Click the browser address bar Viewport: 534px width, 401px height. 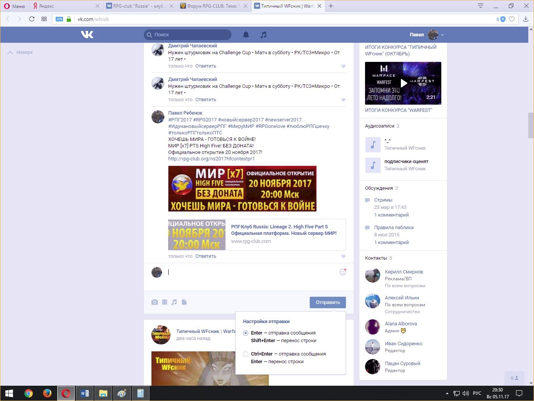pos(284,19)
